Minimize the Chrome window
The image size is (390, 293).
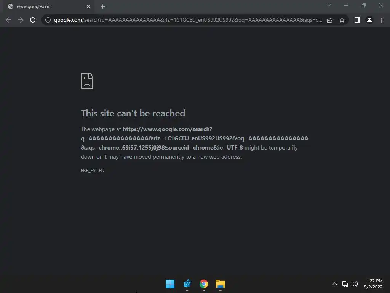tap(346, 5)
